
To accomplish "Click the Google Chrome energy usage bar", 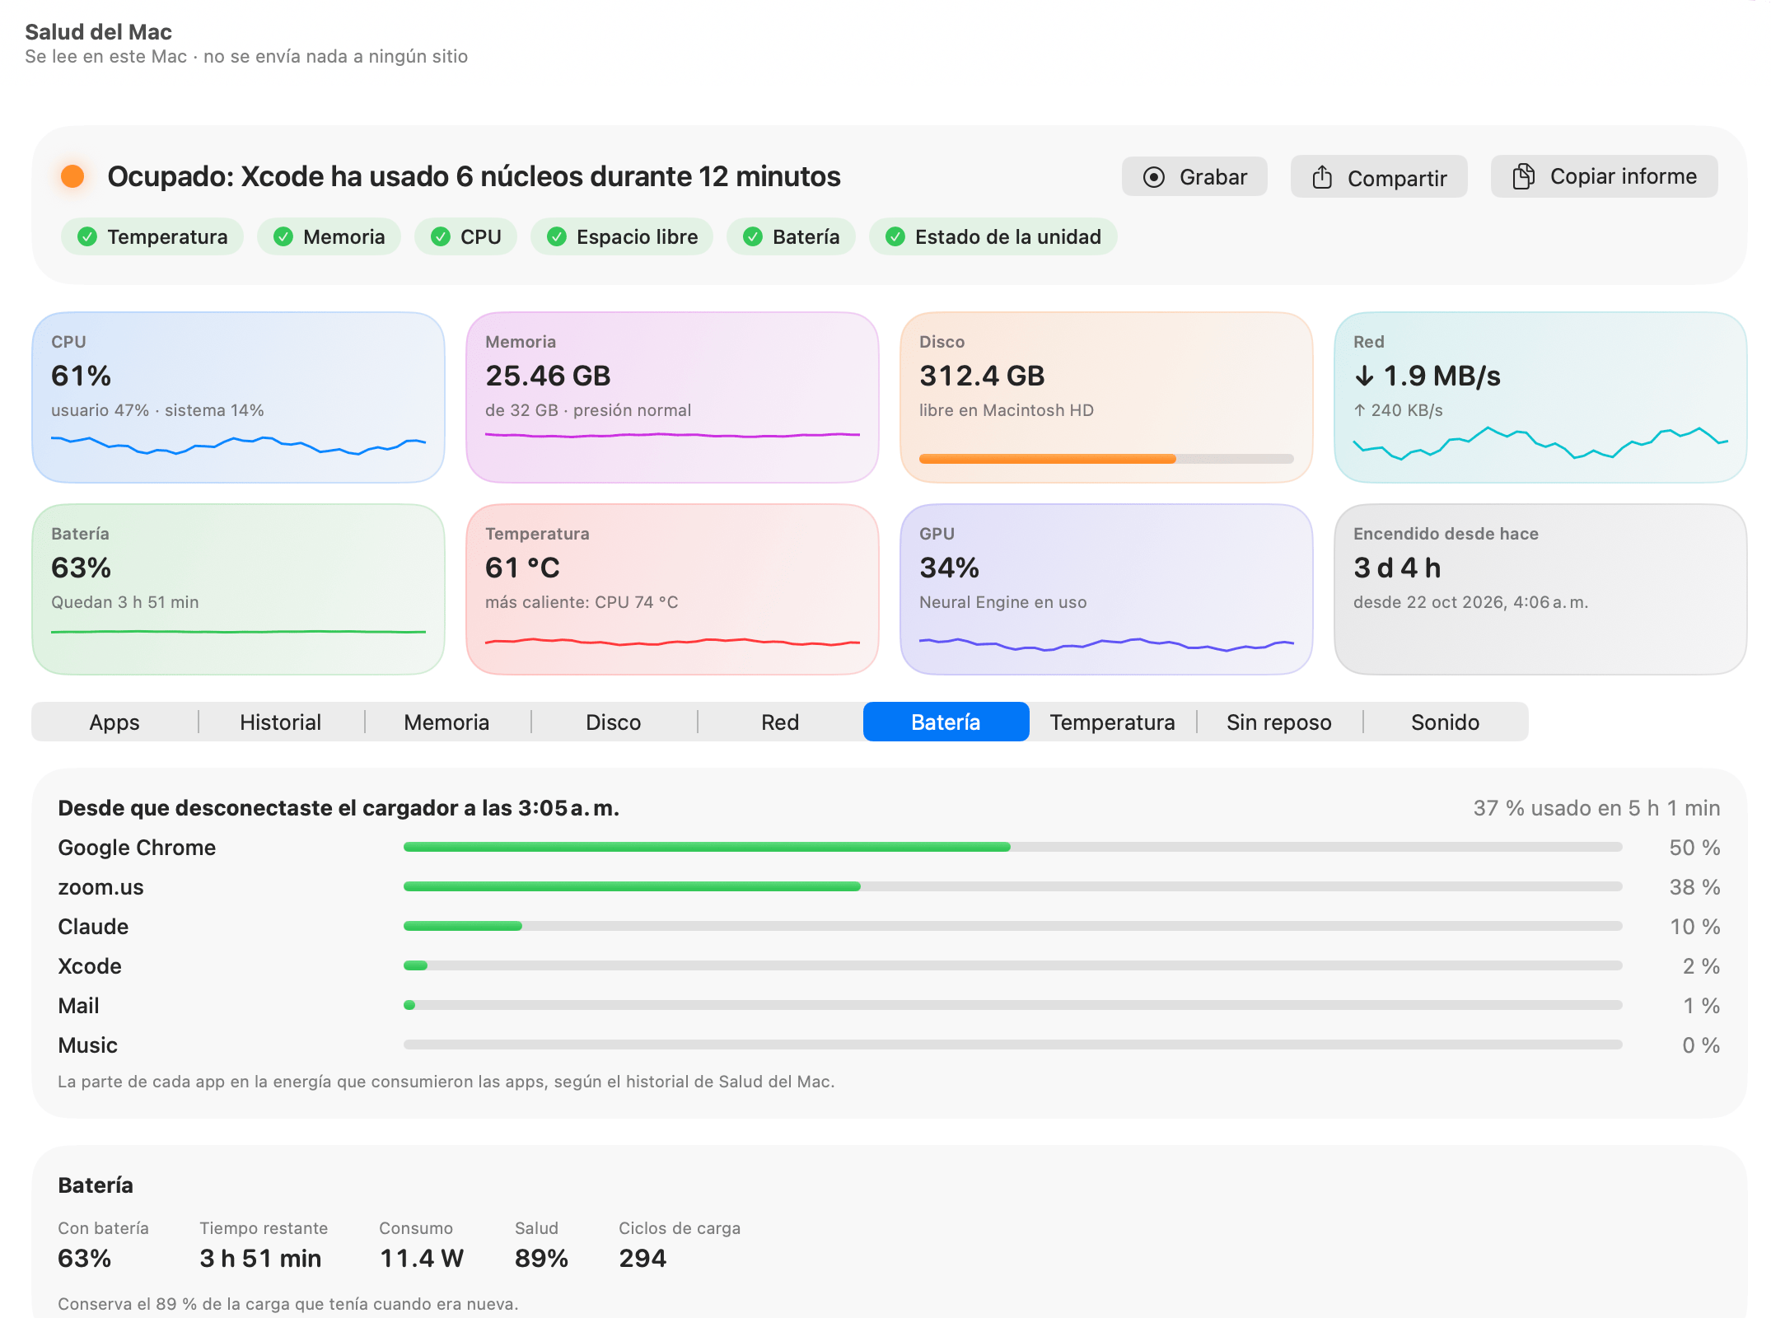I will tap(1013, 847).
